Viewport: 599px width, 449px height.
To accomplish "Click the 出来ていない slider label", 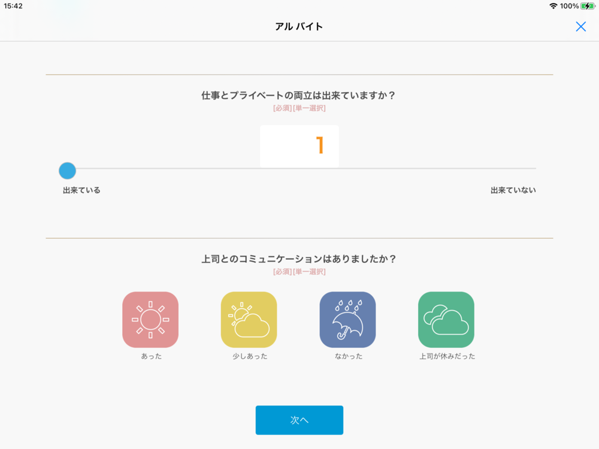I will point(513,190).
